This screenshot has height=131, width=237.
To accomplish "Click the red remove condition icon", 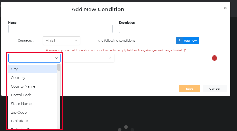I will [x=215, y=58].
